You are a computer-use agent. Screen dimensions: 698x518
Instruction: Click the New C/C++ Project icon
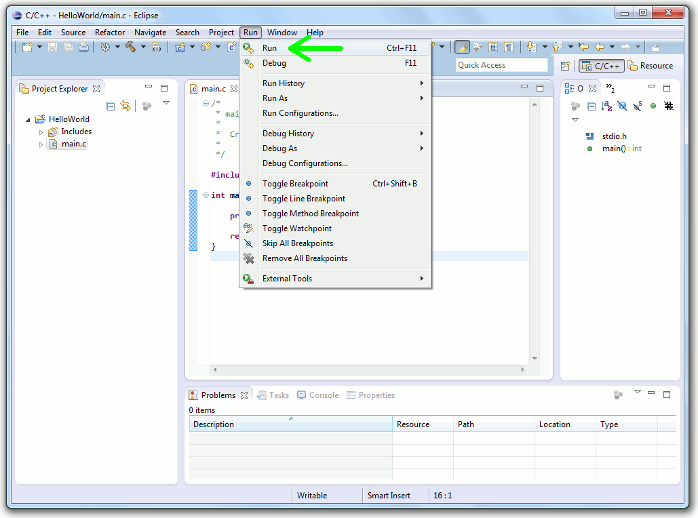tap(180, 47)
